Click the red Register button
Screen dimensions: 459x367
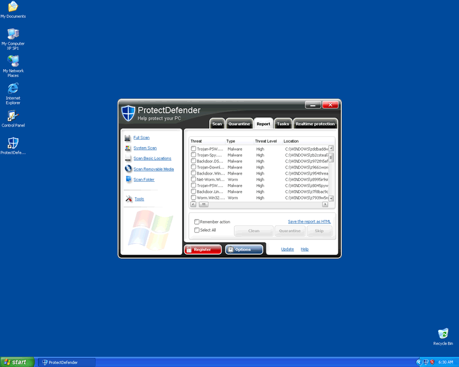coord(203,249)
